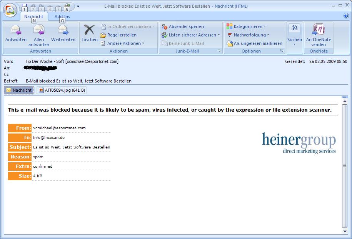Switch to the Add-Ins ribbon tab
This screenshot has width=352, height=239.
62,16
